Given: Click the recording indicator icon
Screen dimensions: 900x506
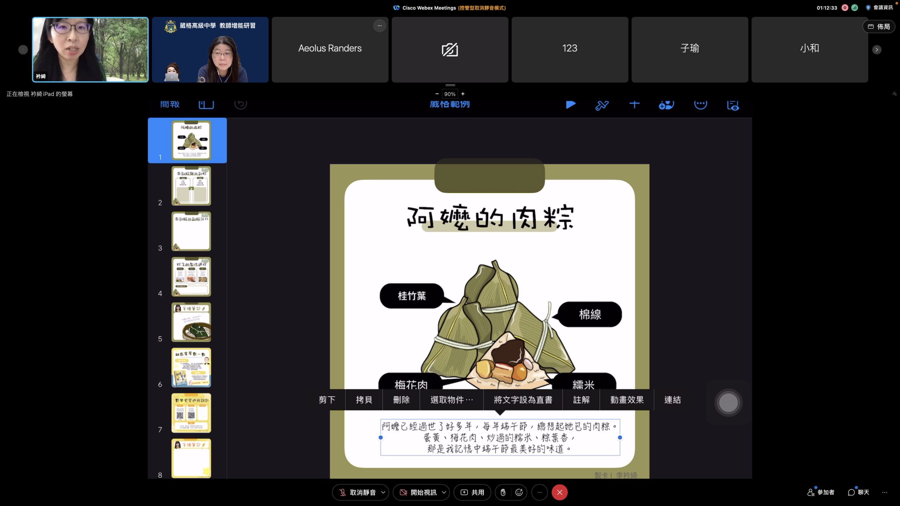Looking at the screenshot, I should tap(845, 8).
